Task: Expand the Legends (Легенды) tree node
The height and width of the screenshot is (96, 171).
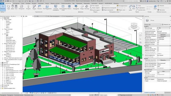Action: (x=1, y=63)
